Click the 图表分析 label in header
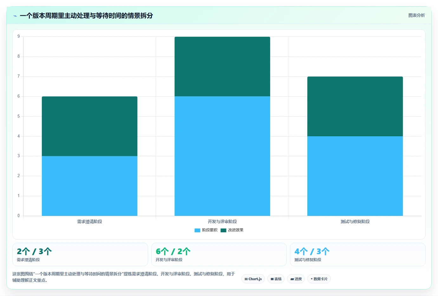The height and width of the screenshot is (296, 438). coord(416,15)
